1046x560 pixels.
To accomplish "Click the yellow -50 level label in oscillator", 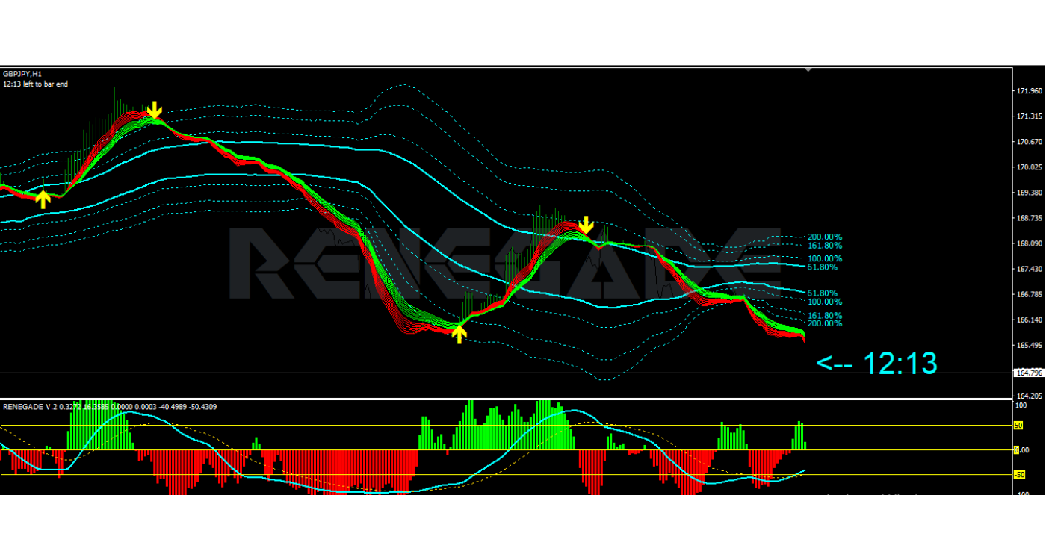I will coord(1018,474).
